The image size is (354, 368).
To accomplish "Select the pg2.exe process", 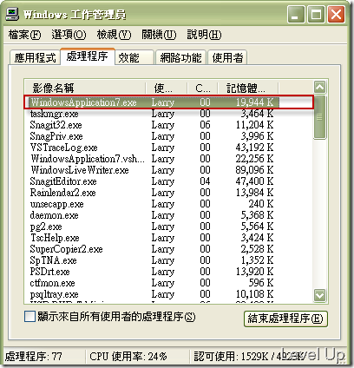I will (46, 227).
